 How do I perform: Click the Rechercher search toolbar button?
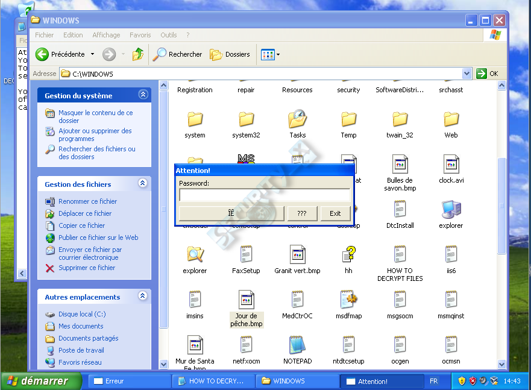[x=177, y=54]
